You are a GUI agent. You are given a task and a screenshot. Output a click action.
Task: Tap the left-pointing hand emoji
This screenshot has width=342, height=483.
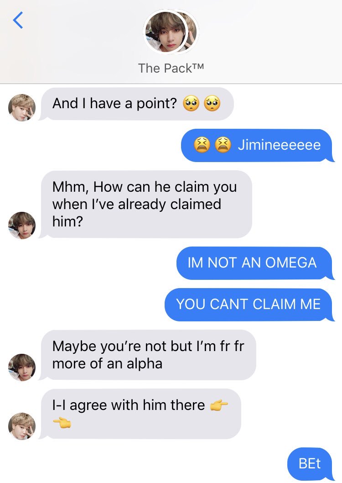[62, 423]
